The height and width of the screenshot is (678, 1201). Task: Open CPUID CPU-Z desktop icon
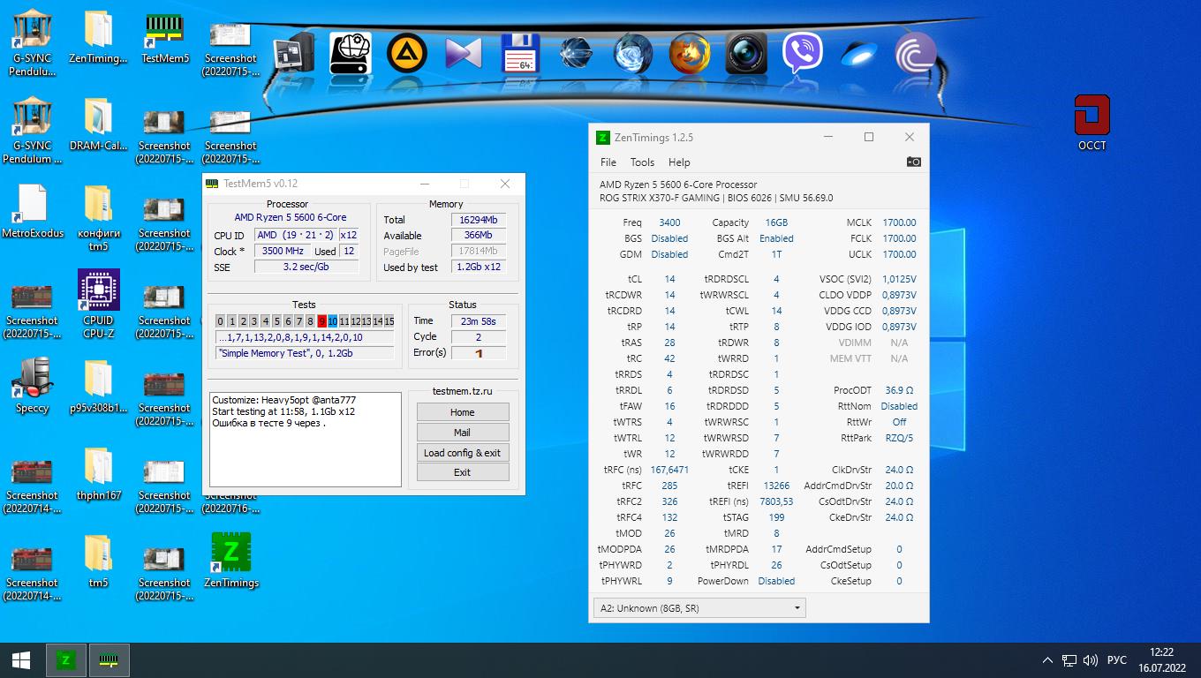[x=98, y=304]
